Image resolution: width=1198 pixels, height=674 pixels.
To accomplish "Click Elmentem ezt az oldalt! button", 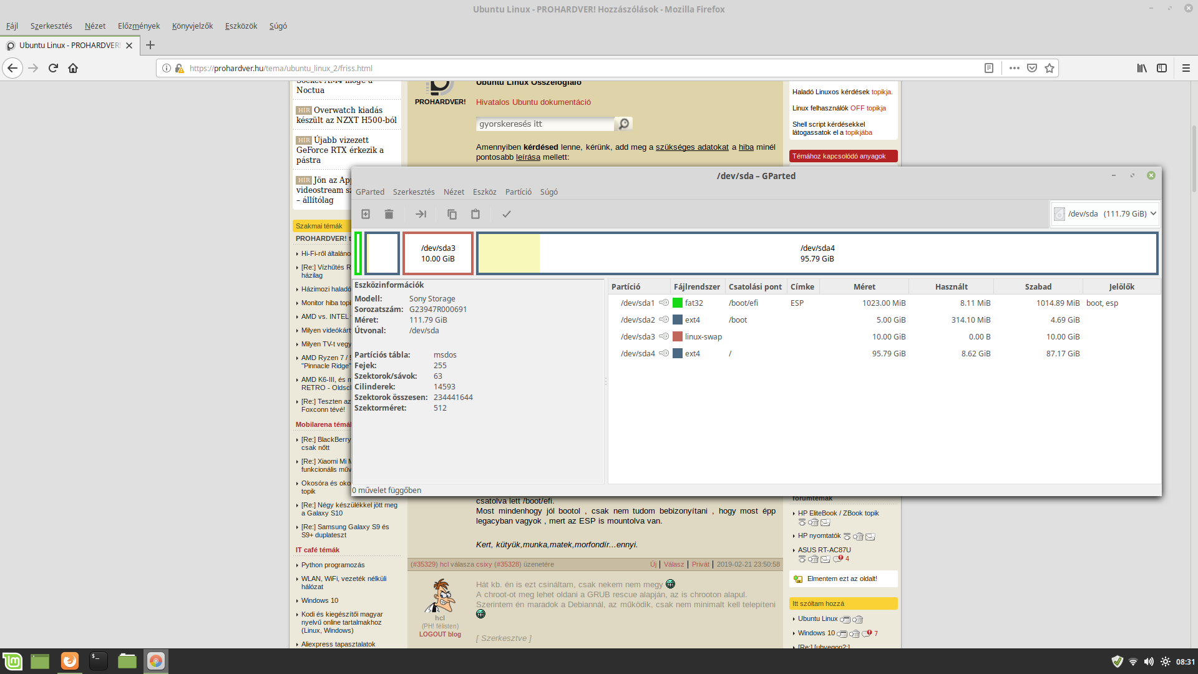I will tap(842, 579).
